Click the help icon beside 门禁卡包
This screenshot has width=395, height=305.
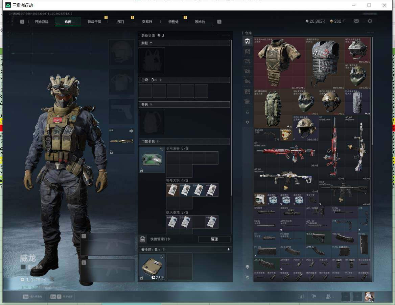point(158,142)
